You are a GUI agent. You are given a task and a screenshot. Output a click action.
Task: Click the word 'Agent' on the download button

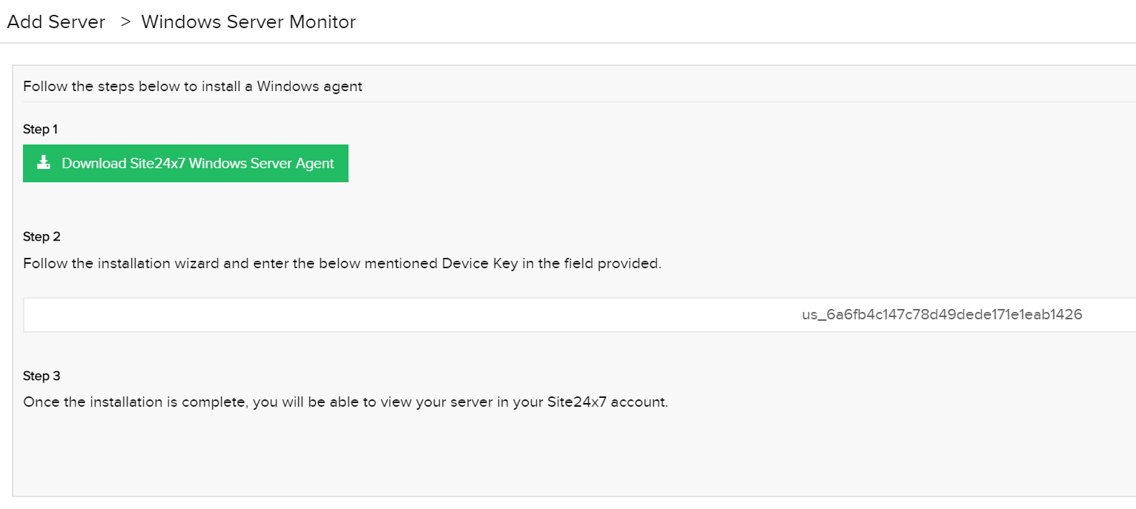[315, 164]
